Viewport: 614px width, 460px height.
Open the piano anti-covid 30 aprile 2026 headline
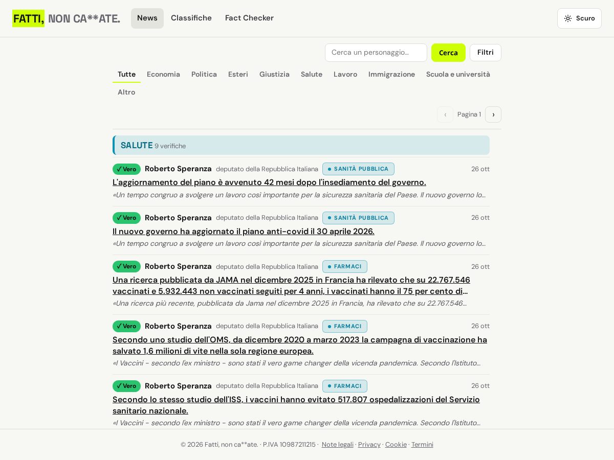(244, 232)
